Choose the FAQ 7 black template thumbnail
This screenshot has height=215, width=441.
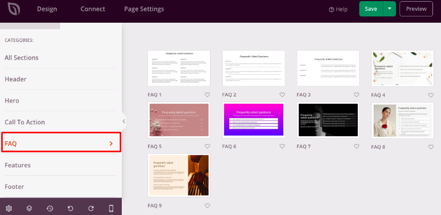tap(328, 120)
